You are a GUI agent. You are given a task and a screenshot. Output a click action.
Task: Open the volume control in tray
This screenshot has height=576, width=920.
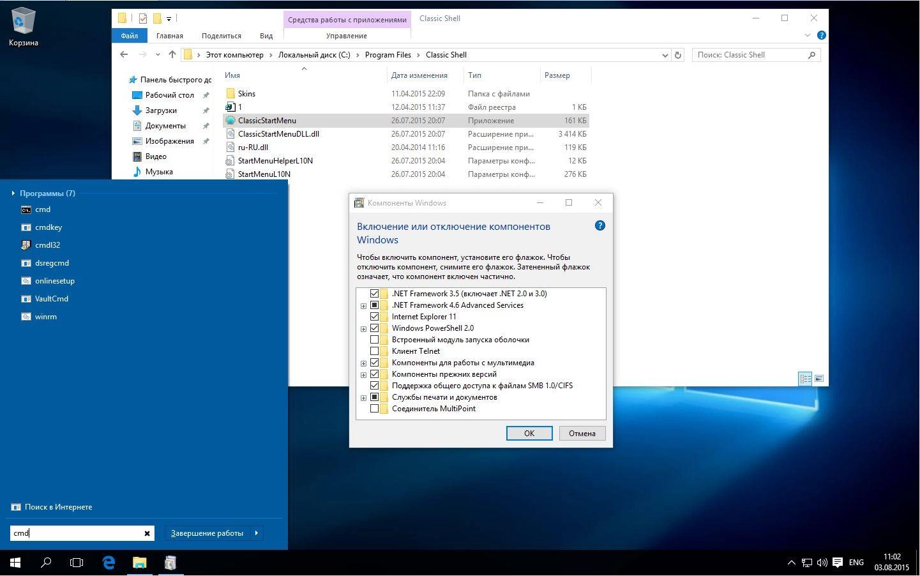822,563
